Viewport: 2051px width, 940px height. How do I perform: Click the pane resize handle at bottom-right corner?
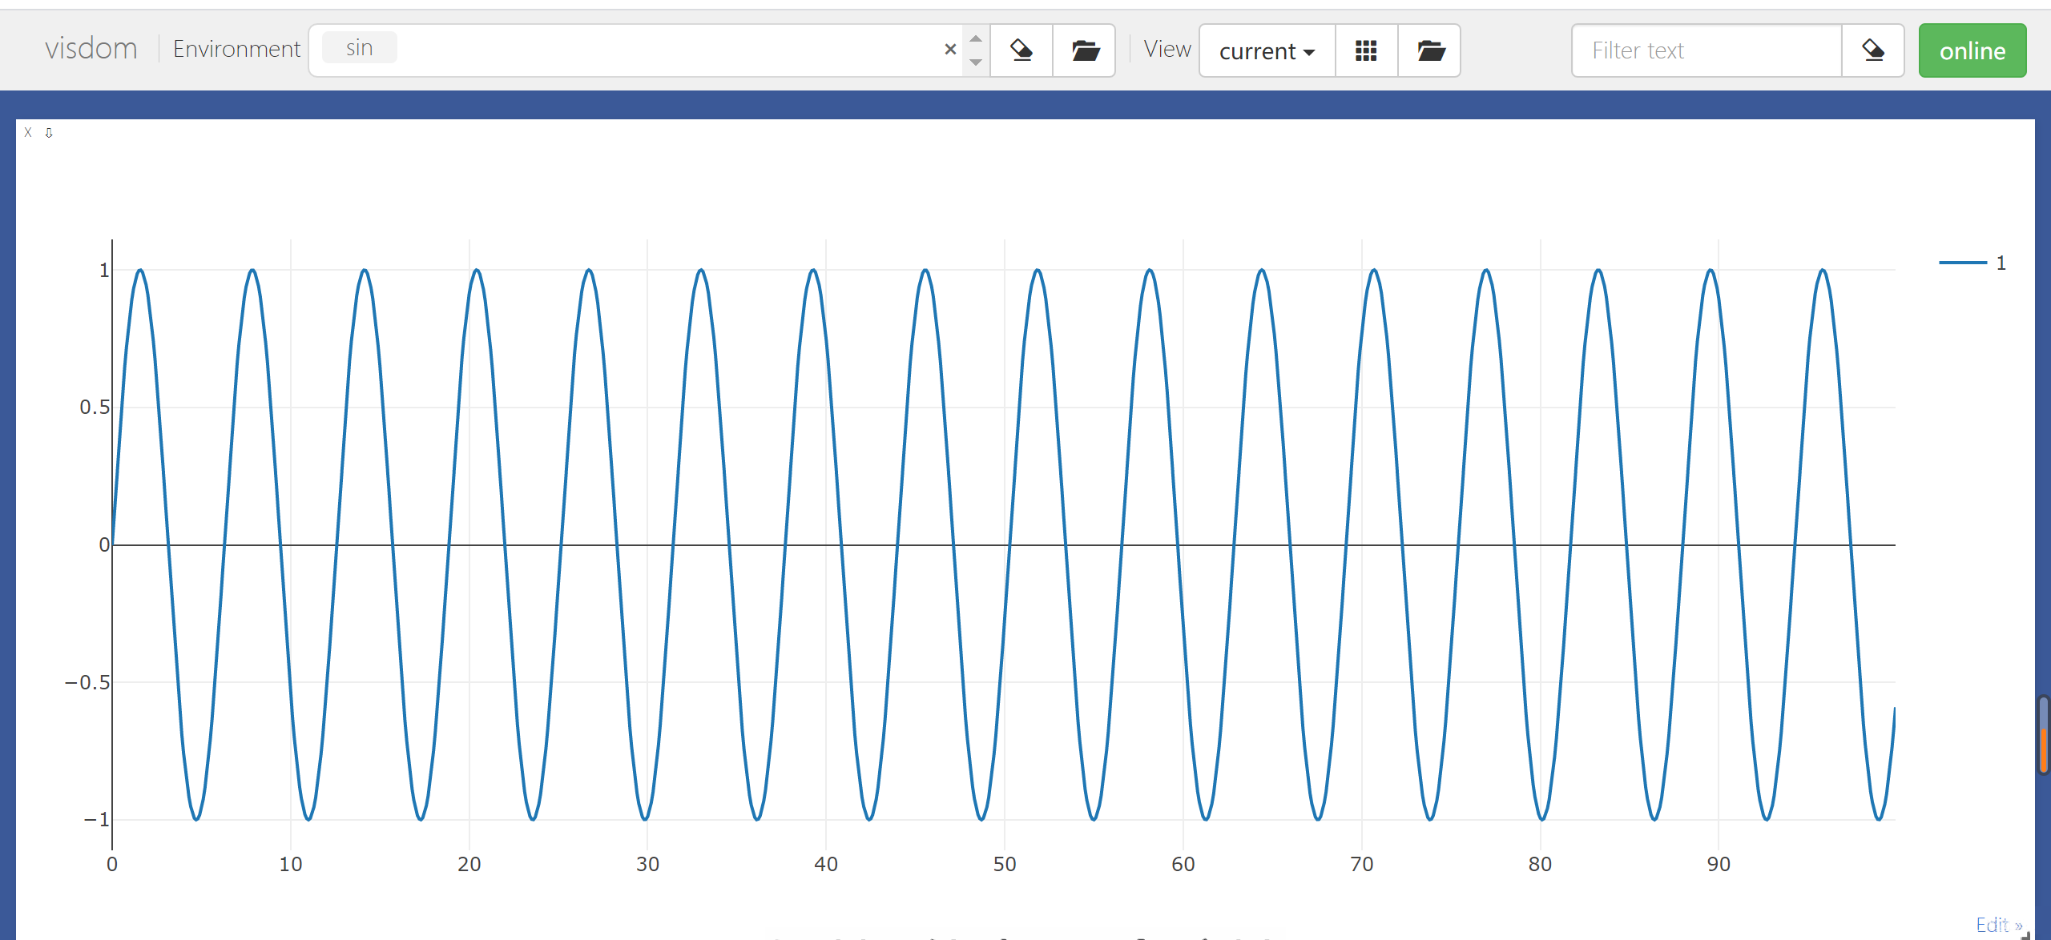pyautogui.click(x=2026, y=934)
